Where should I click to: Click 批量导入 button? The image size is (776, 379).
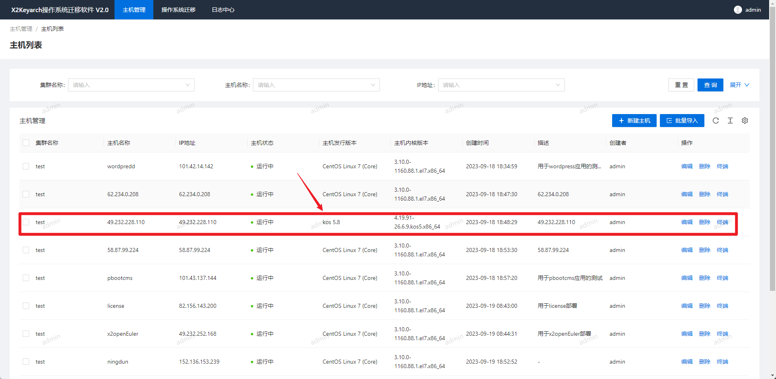[682, 121]
